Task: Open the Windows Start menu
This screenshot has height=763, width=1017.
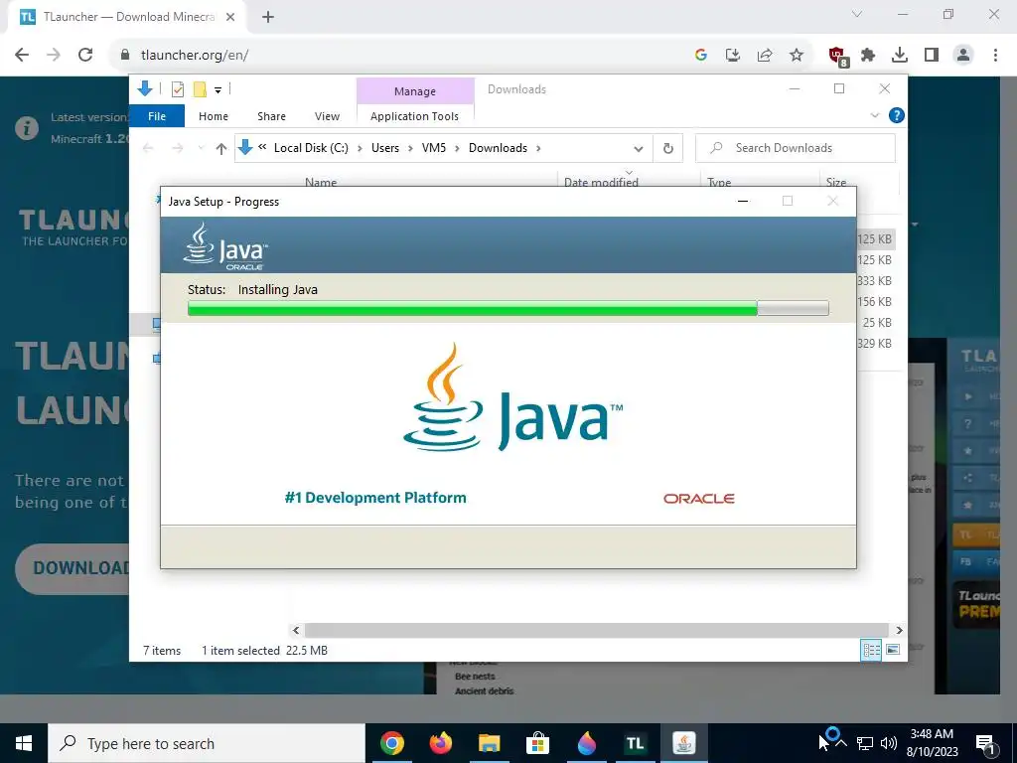Action: 24,743
